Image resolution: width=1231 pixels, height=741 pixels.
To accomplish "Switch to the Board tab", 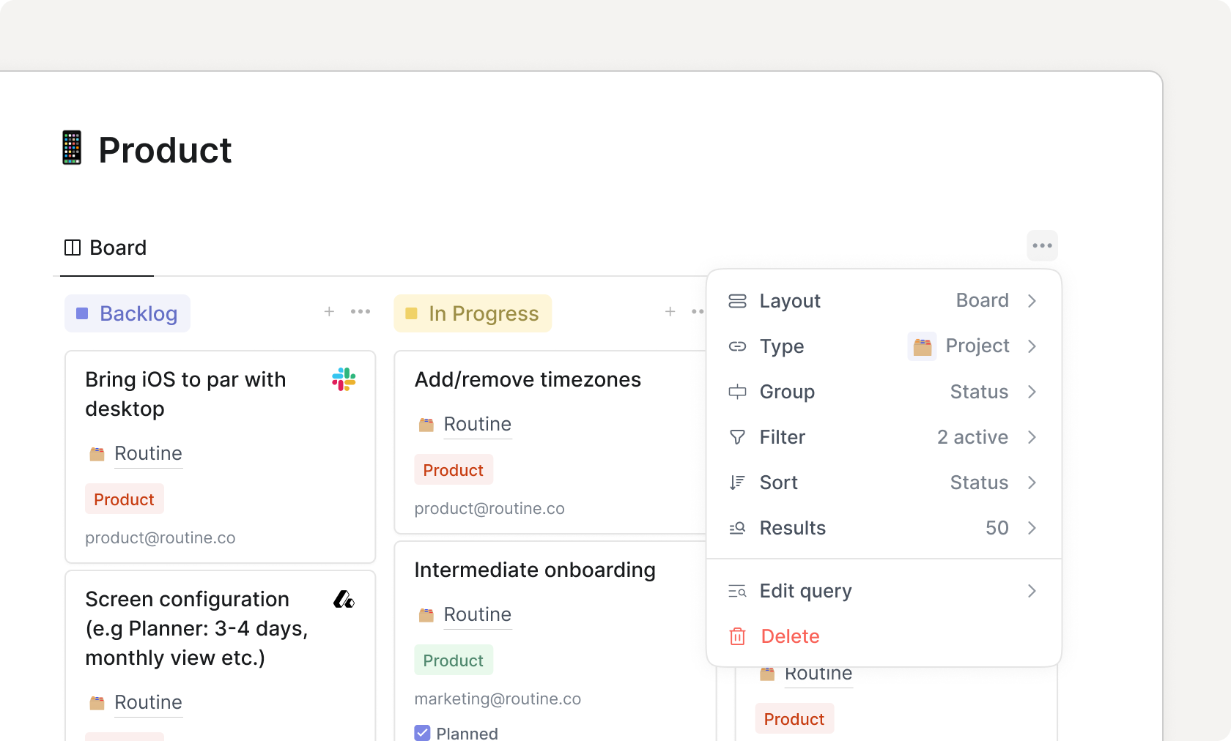I will [x=106, y=247].
